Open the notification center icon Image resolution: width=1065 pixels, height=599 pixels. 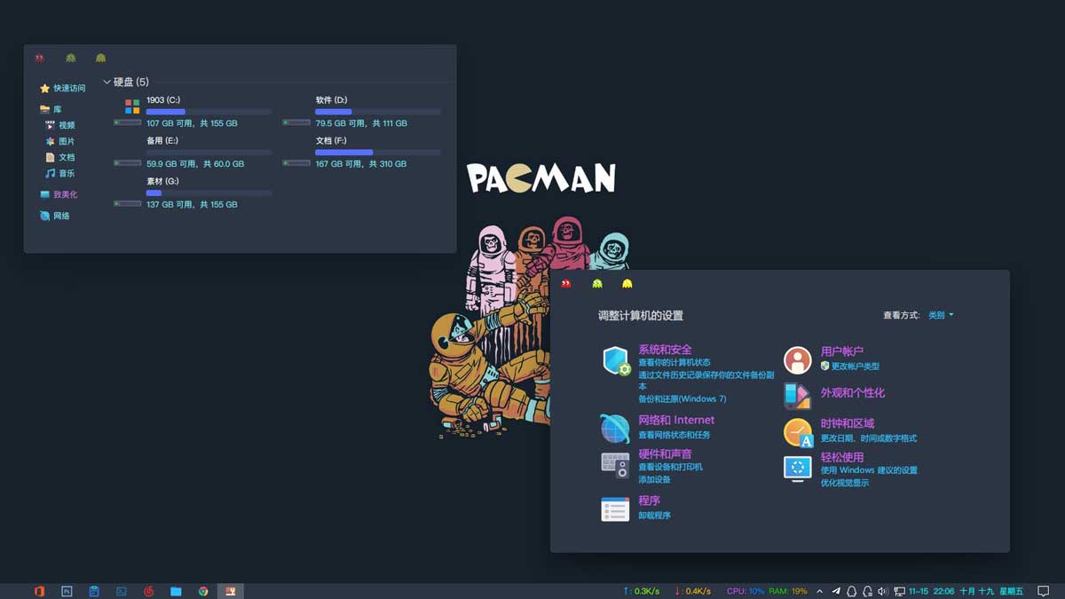click(1044, 591)
